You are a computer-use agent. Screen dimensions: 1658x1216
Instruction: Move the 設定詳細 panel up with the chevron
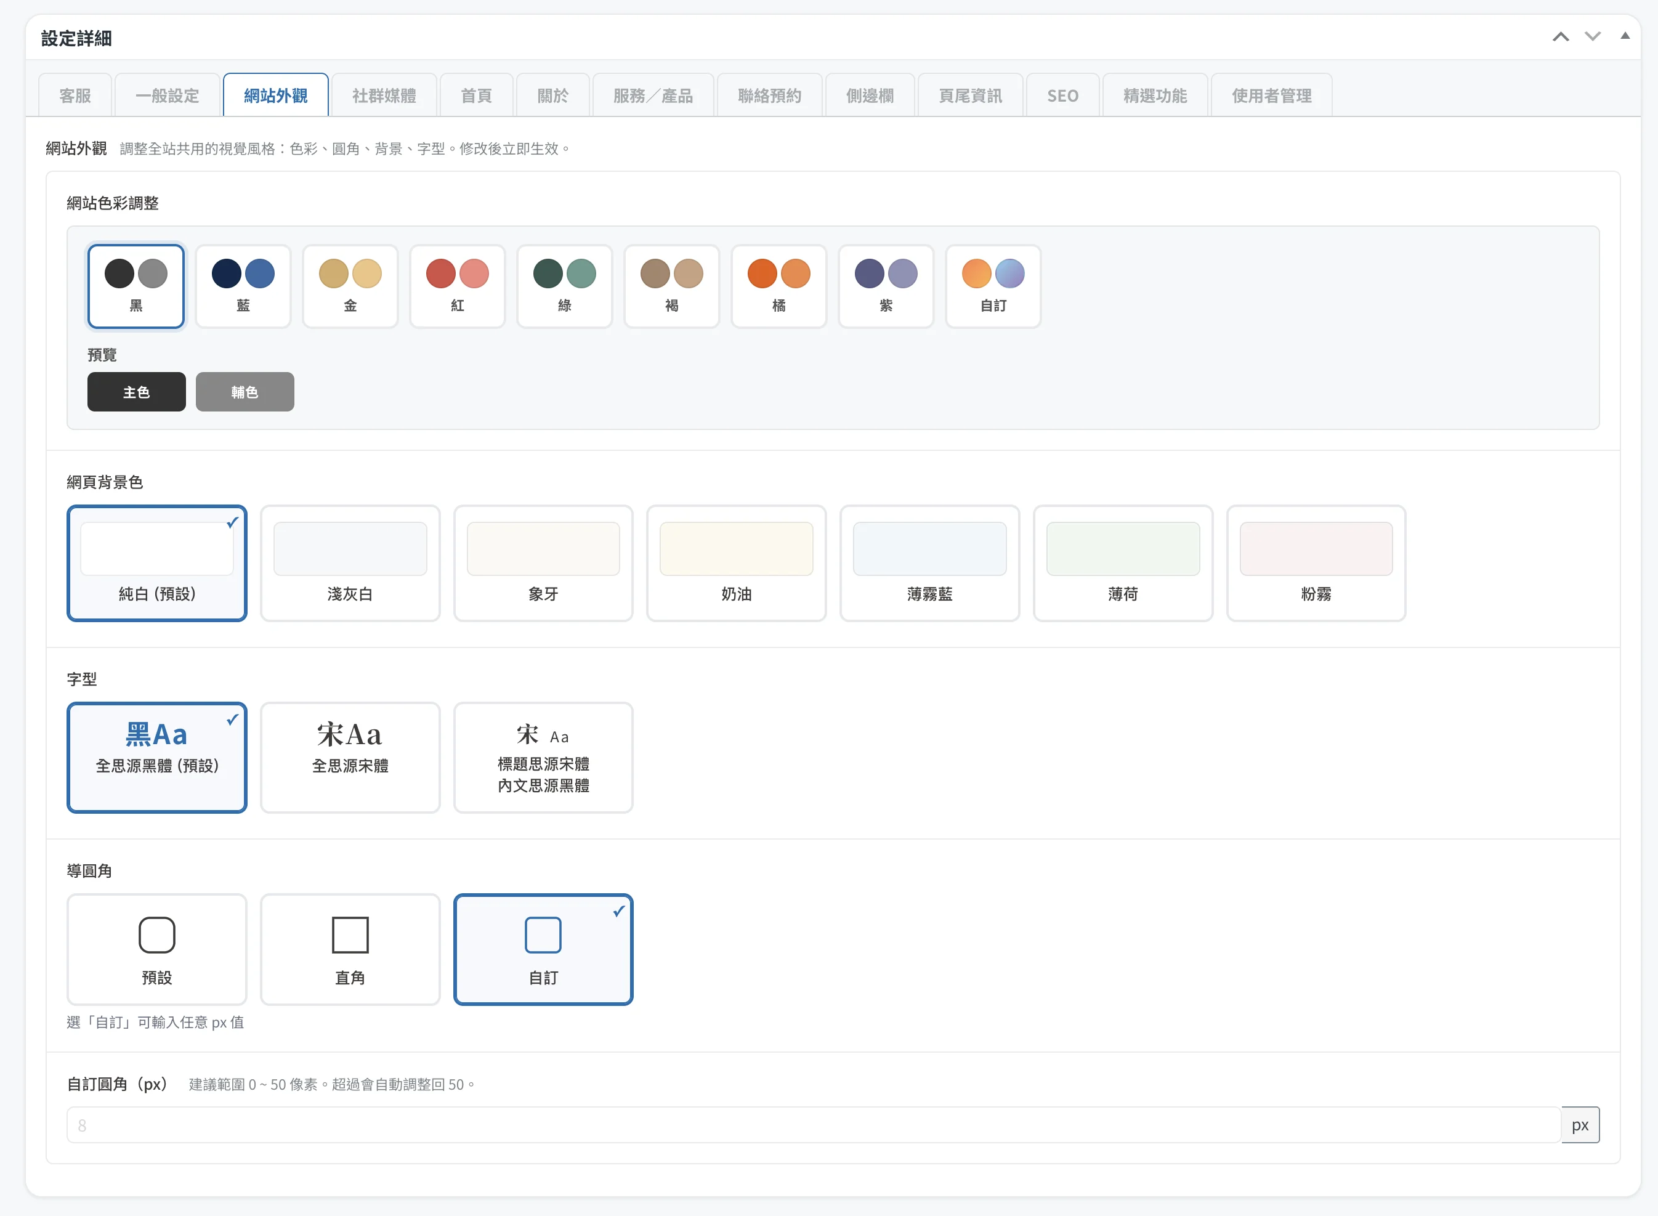[1560, 37]
